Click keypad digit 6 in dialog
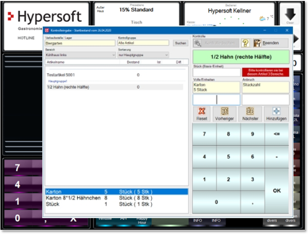 tap(253, 157)
